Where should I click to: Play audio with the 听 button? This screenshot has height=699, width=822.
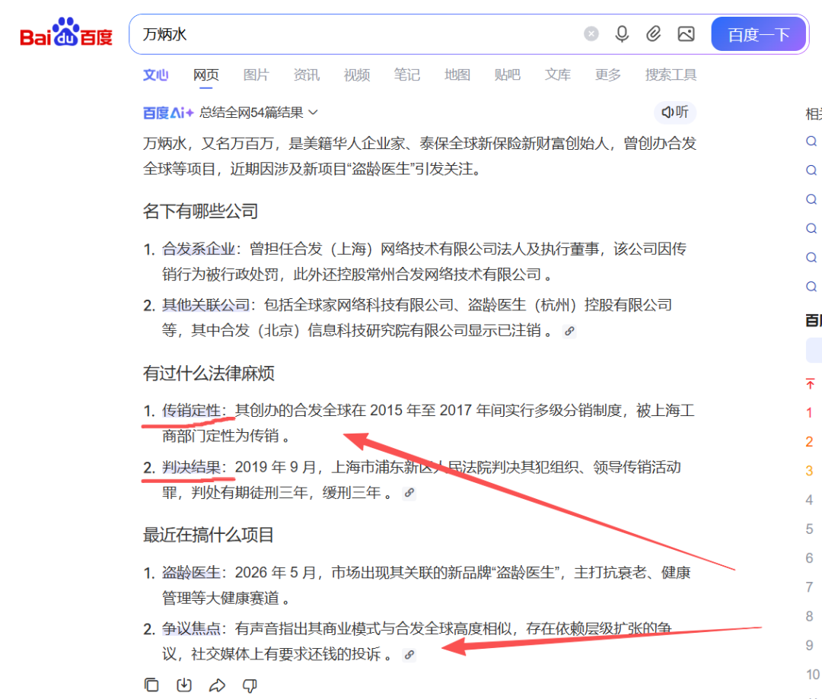[675, 112]
